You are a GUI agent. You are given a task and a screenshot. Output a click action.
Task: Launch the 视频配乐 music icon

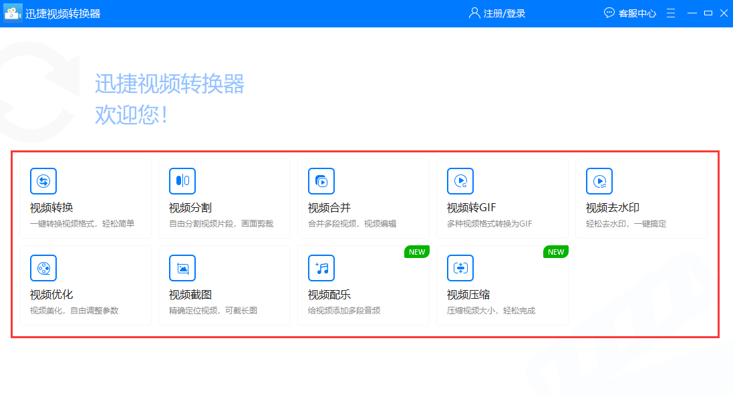tap(321, 268)
